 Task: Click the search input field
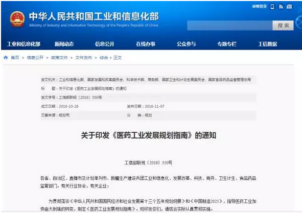pyautogui.click(x=229, y=26)
